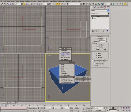131x112 pixels.
Task: Toggle the selection lock padlock icon
Action: coord(39,108)
